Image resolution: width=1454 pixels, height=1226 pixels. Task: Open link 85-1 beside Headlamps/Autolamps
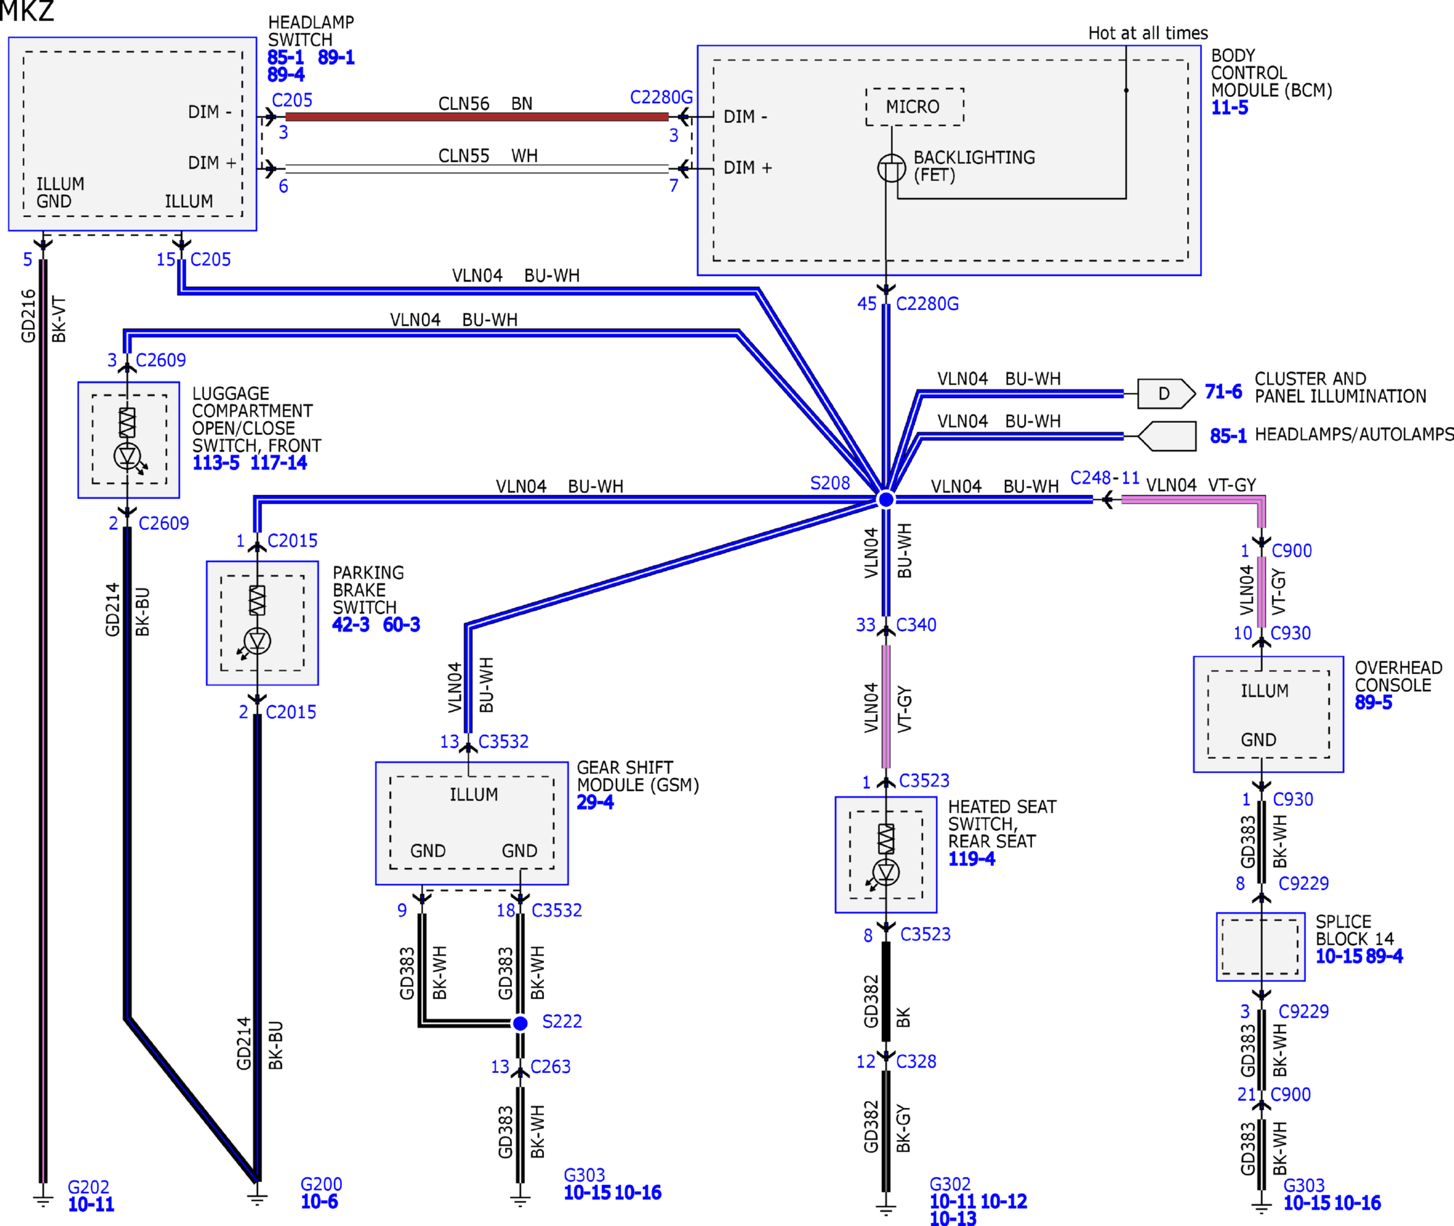tap(1228, 436)
